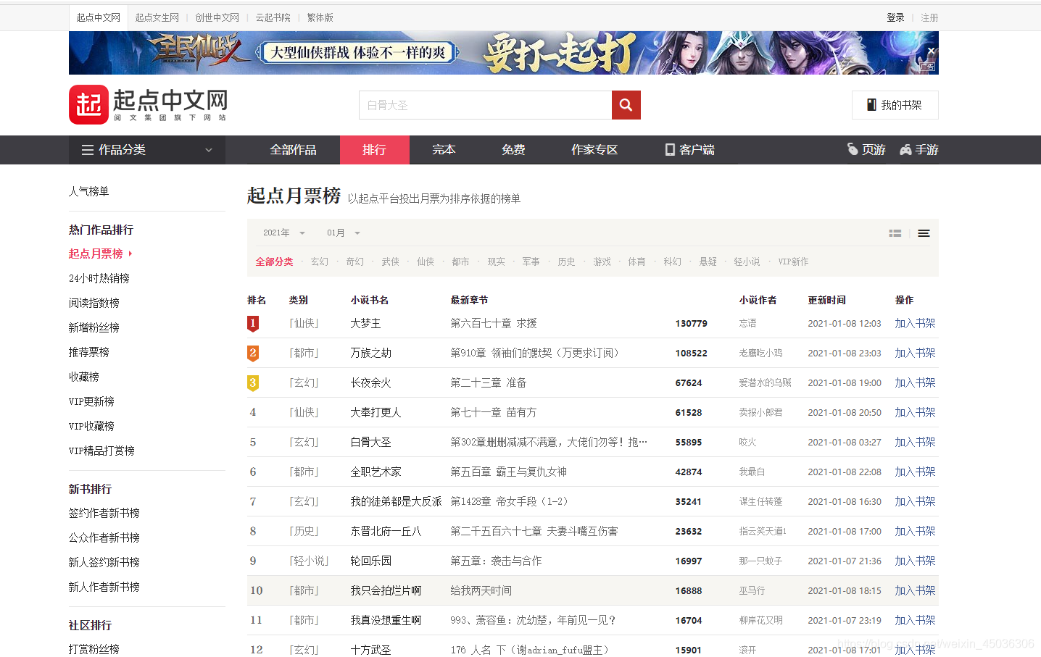Open sidebar 新人签约新书榜
Screen dimensions: 1041x657
[x=104, y=562]
